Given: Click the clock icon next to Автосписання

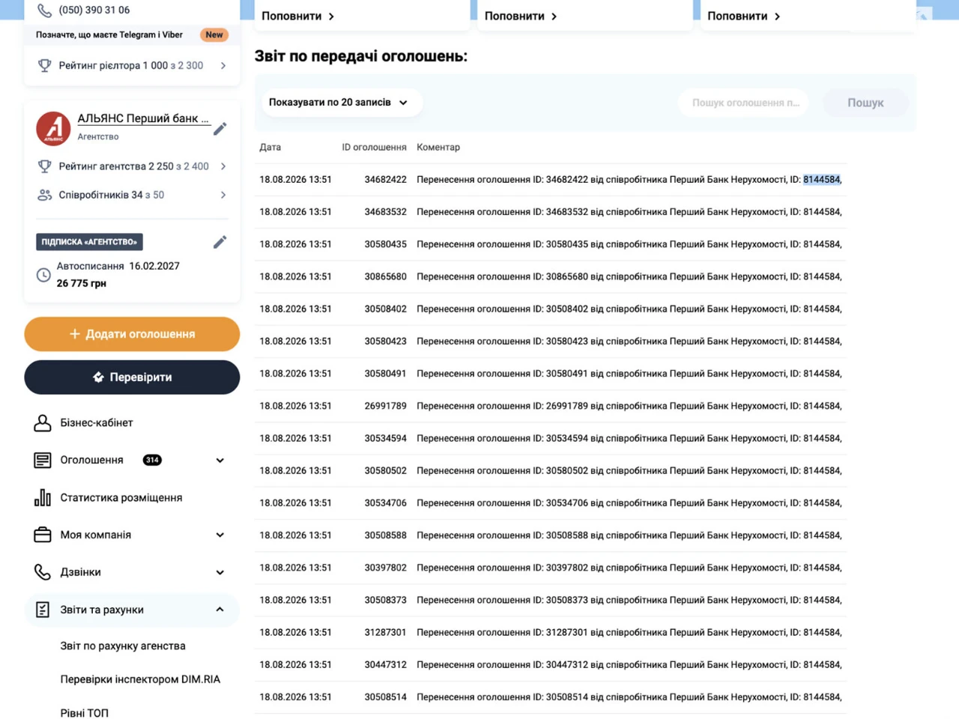Looking at the screenshot, I should pos(44,275).
